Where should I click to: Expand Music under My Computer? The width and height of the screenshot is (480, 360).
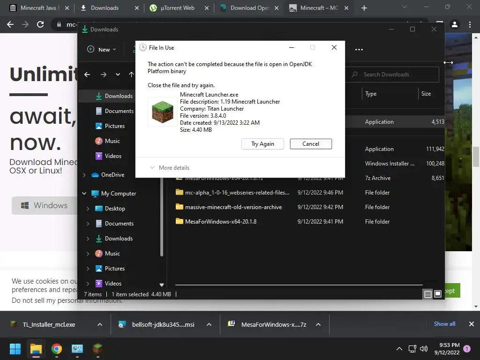[x=88, y=254]
